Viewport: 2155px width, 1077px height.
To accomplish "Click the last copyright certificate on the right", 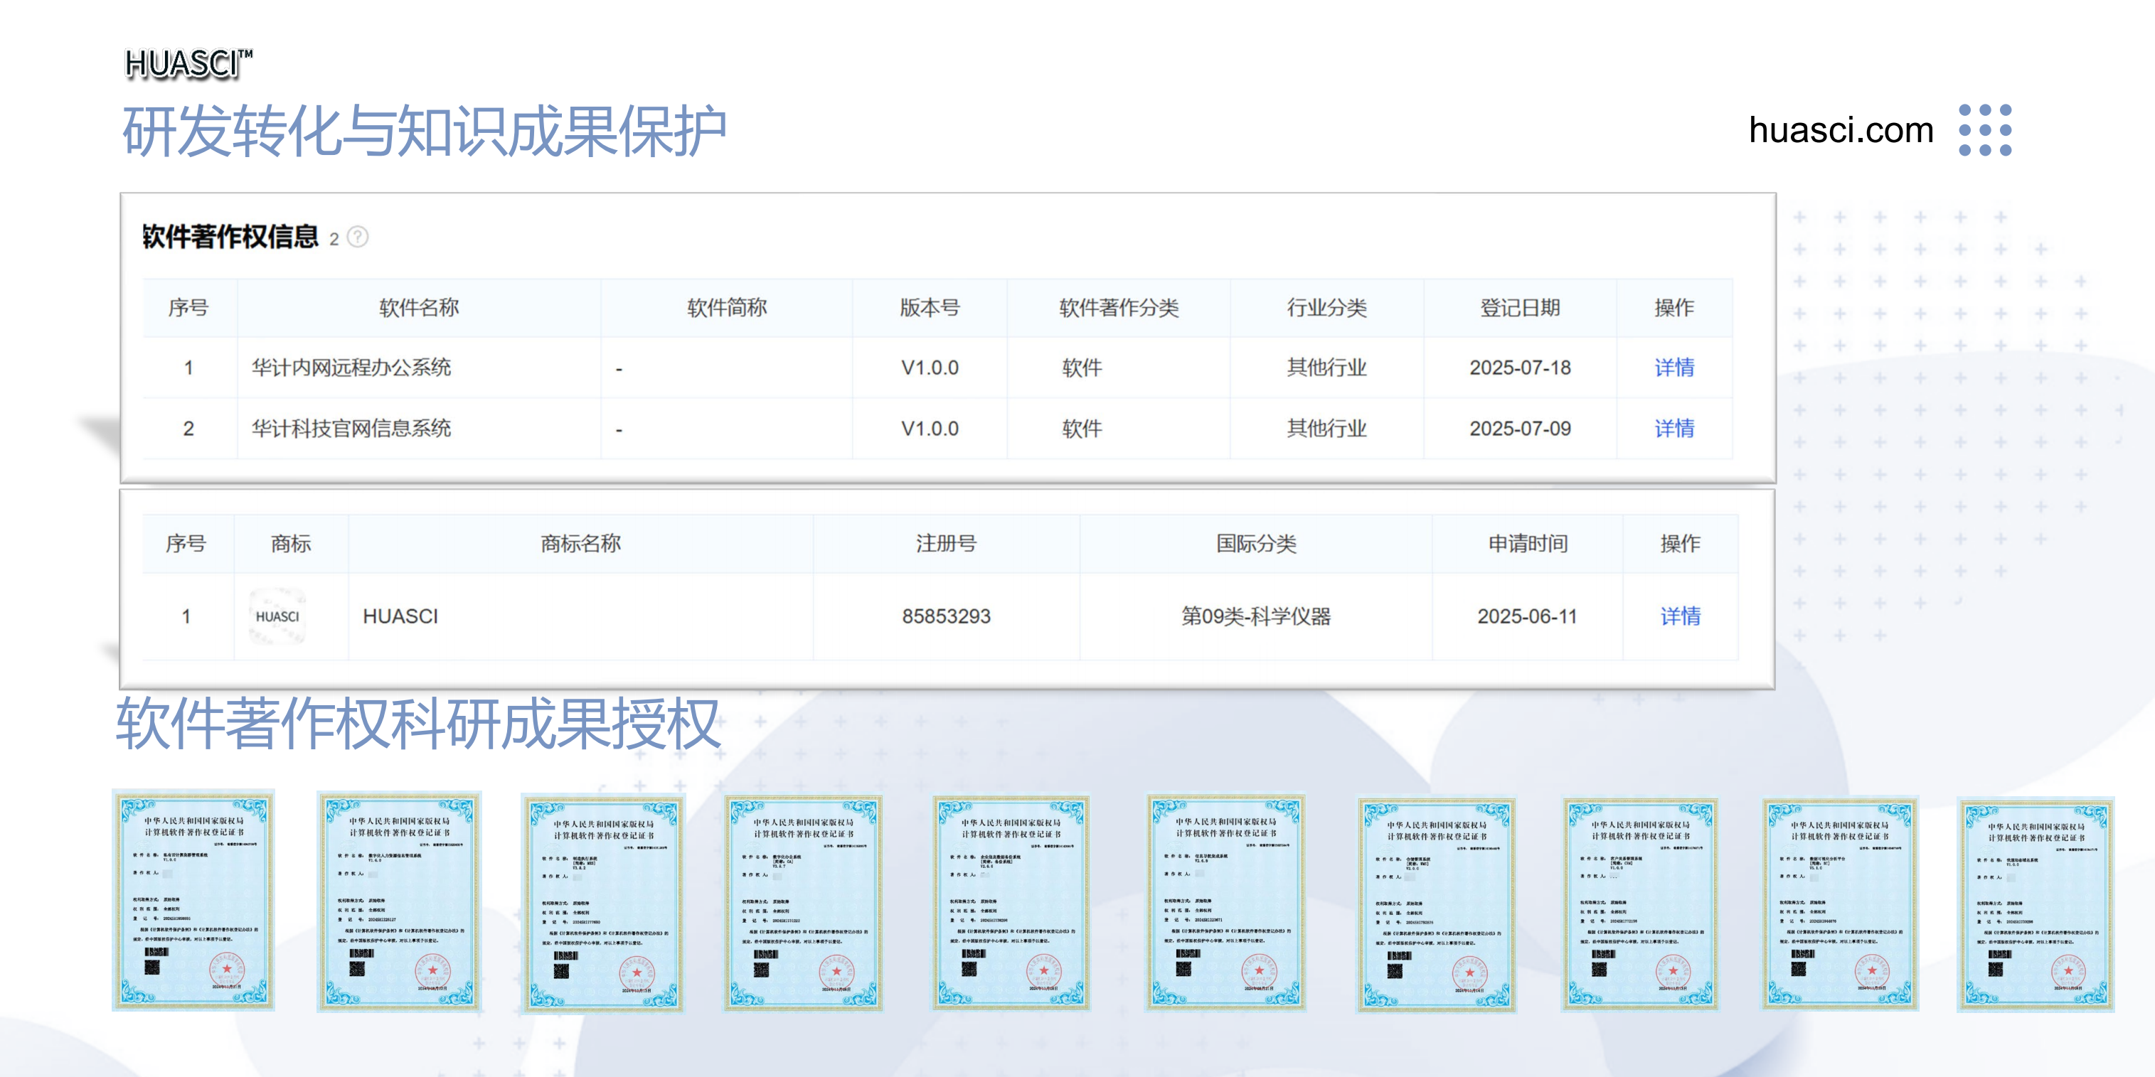I will pos(2035,905).
